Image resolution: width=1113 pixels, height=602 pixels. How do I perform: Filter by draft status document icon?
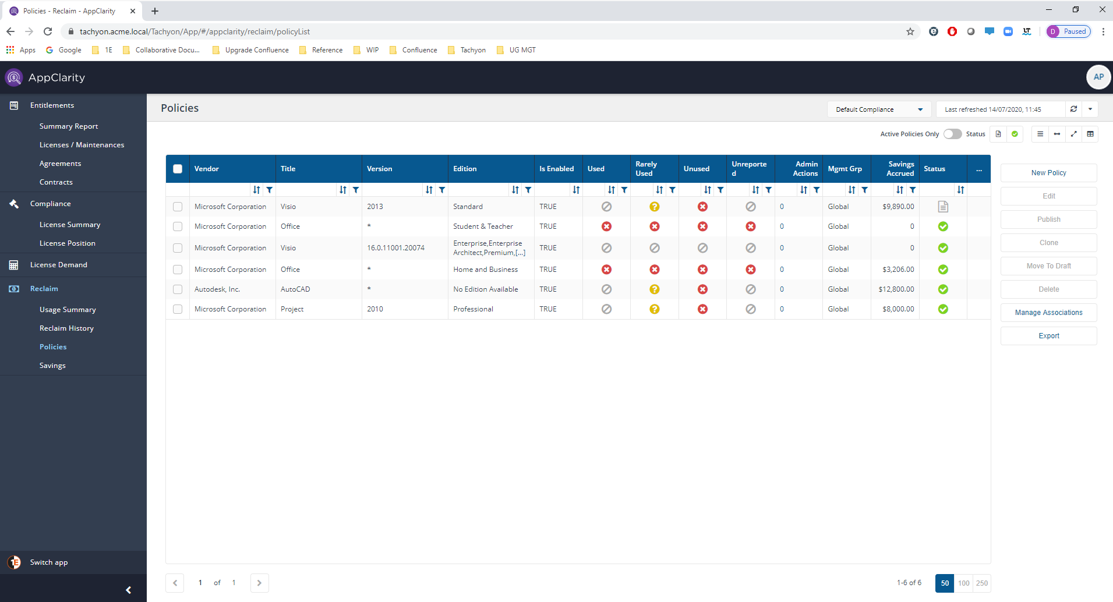(x=998, y=134)
